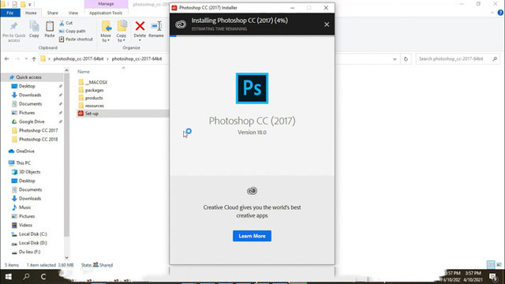Switch to the details view layout
Viewport: 505px width, 284px height.
491,265
